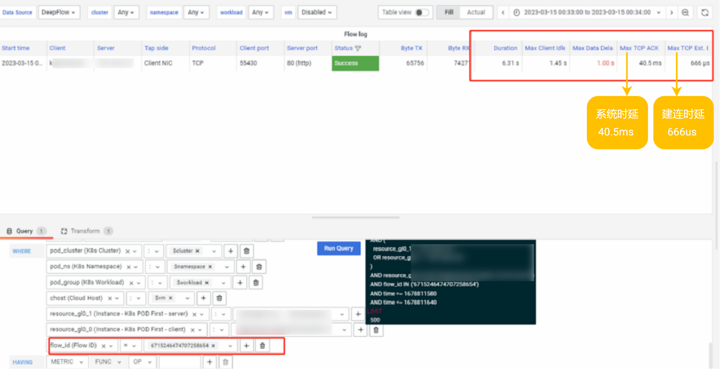
Task: Shift time range backward with left arrow
Action: point(503,13)
